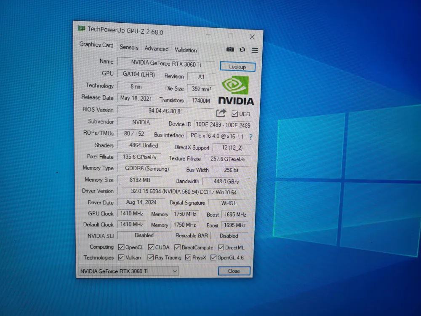Image resolution: width=421 pixels, height=316 pixels.
Task: Minimize the GPU-Z window
Action: (209, 35)
